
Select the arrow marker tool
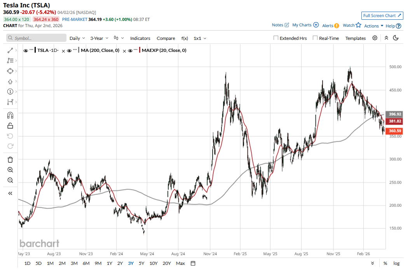pos(10,81)
